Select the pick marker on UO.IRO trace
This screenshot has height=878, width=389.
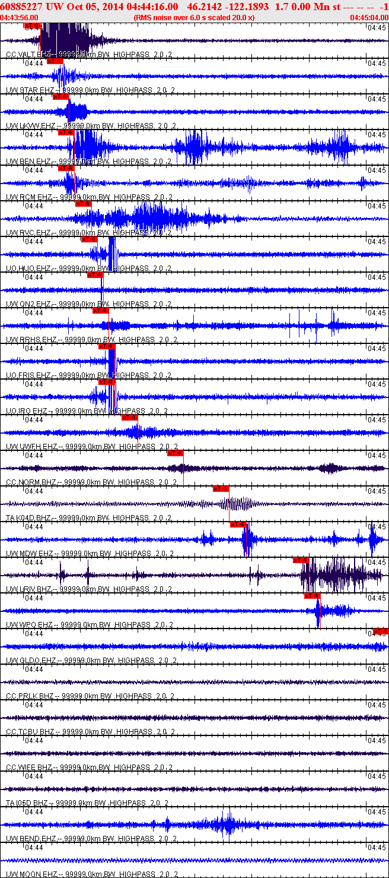(106, 382)
